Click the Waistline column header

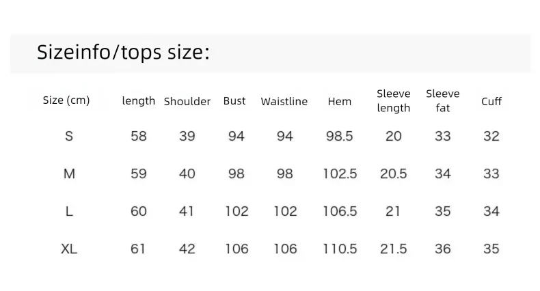click(284, 102)
